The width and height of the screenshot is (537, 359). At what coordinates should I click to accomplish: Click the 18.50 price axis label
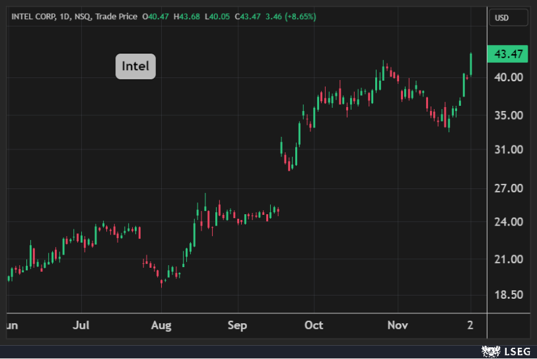coord(509,295)
